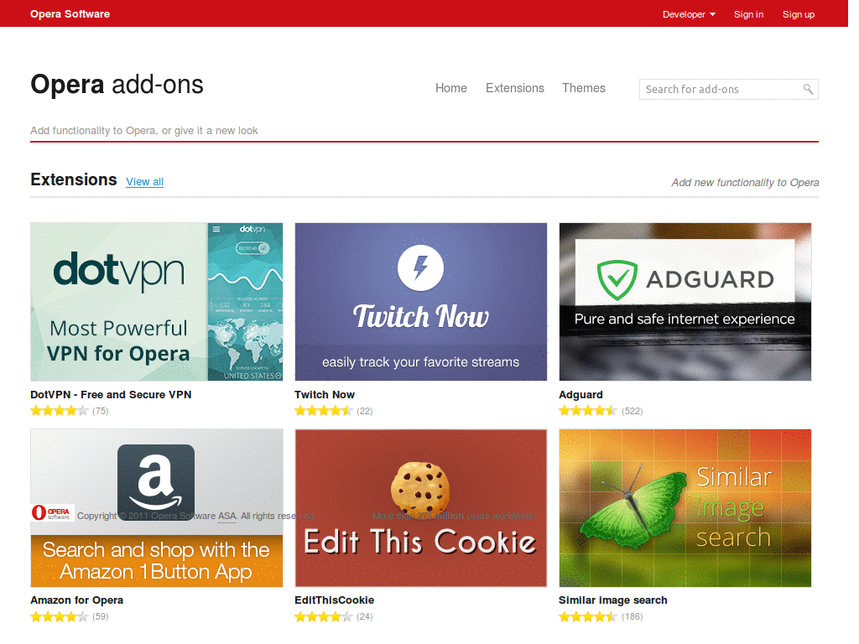Click the Opera Software logo

(x=70, y=13)
